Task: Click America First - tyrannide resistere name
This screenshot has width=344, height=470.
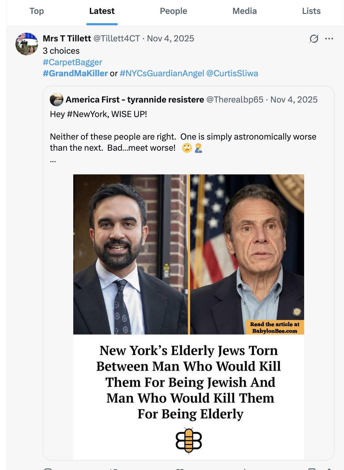Action: tap(135, 100)
